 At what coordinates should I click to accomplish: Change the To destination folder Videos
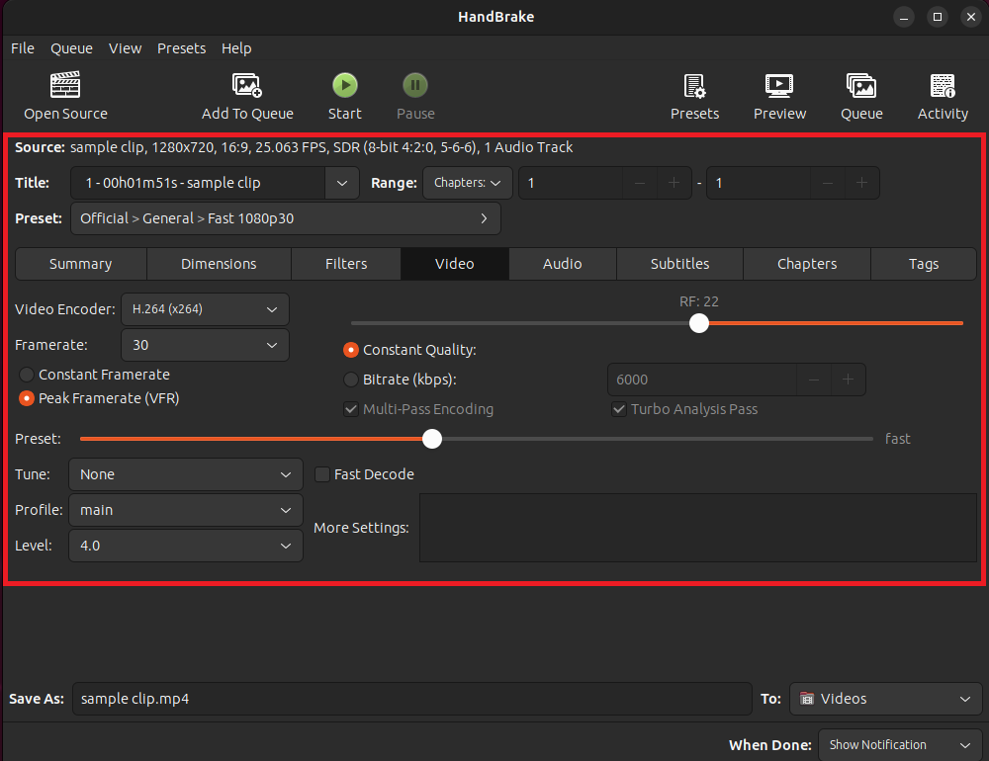coord(884,699)
